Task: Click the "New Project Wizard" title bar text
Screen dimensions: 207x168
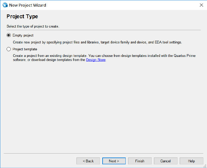Action: (28, 5)
